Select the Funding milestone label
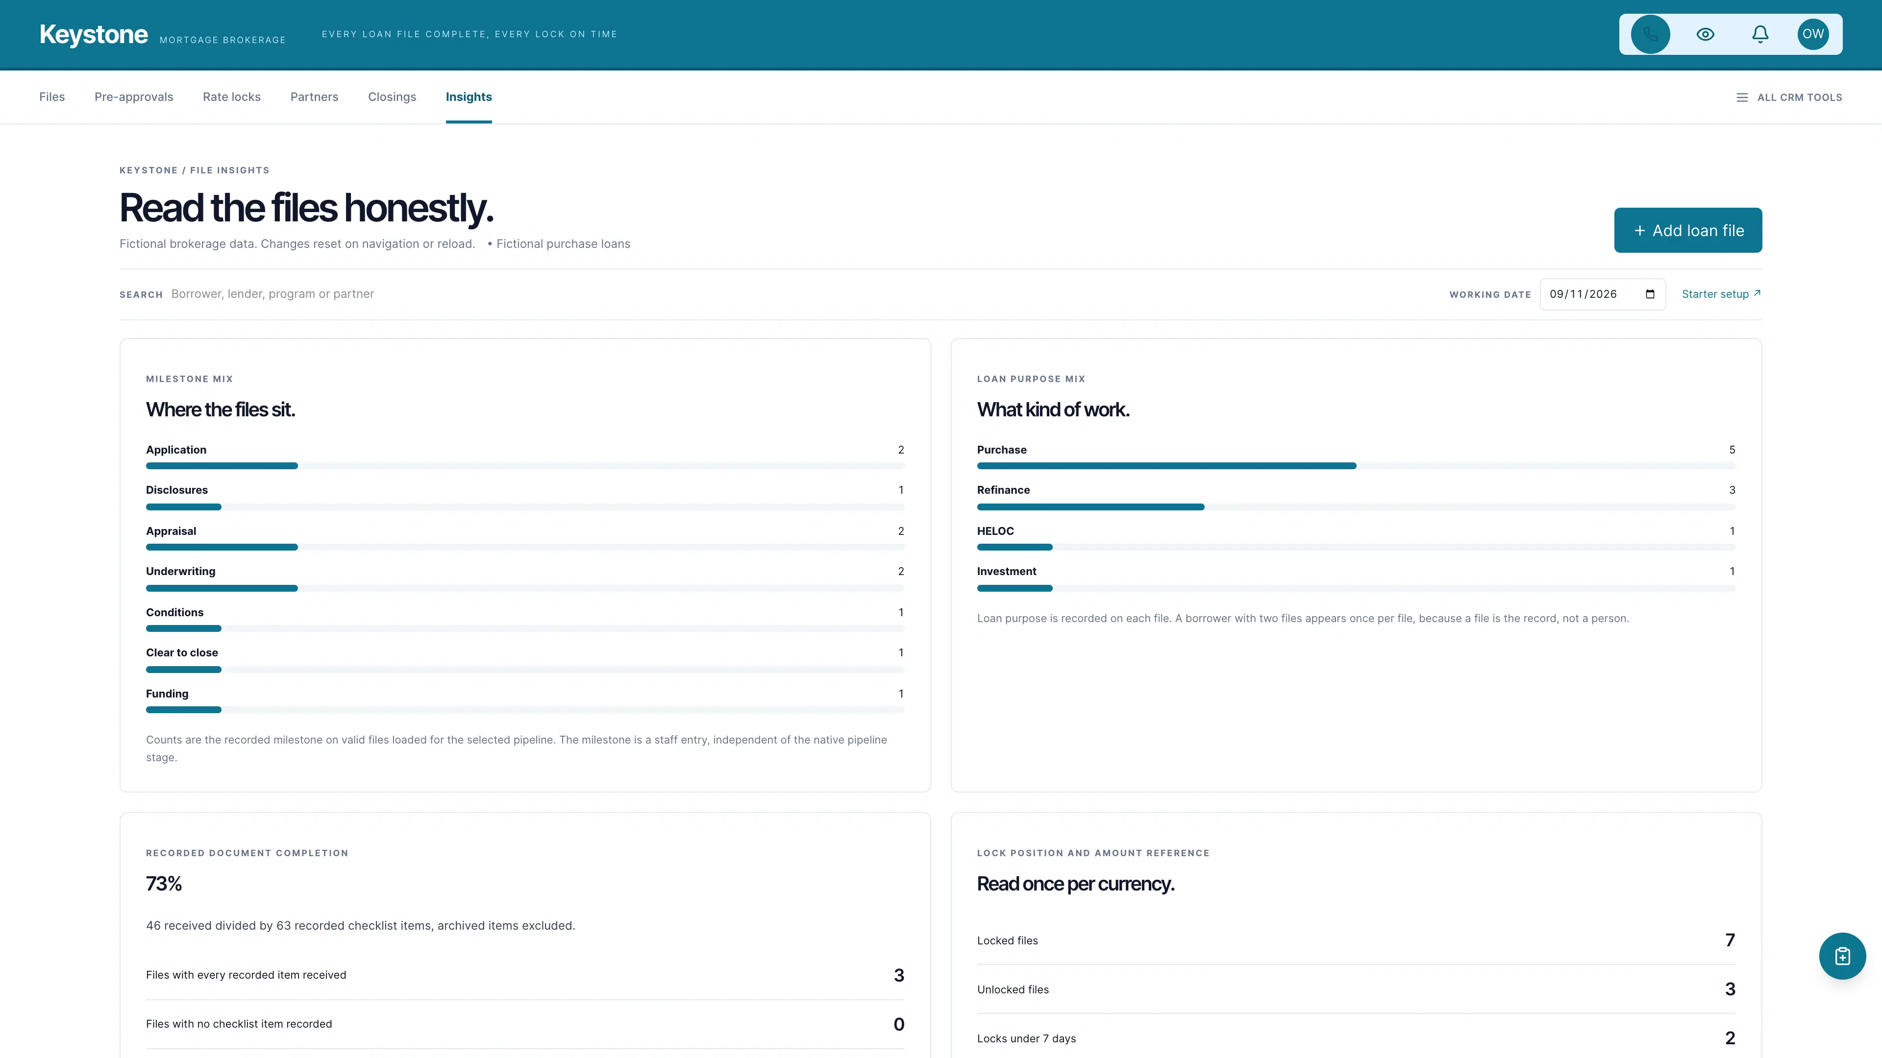The height and width of the screenshot is (1058, 1882). pos(167,694)
